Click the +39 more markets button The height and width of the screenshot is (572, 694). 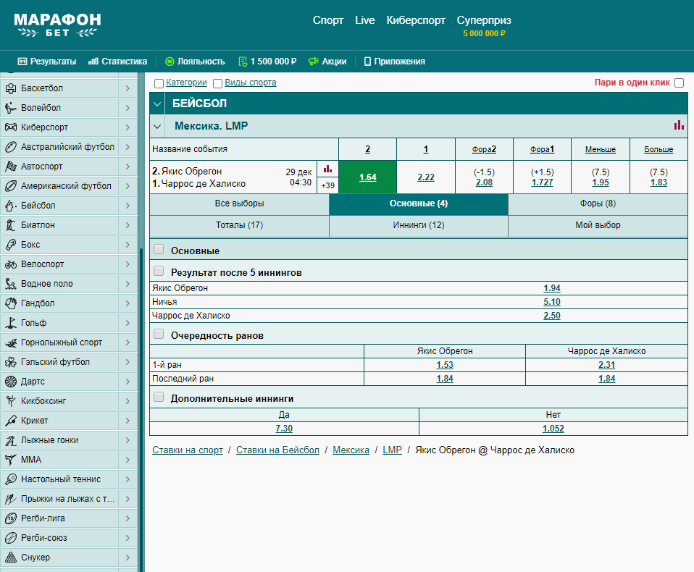(327, 185)
